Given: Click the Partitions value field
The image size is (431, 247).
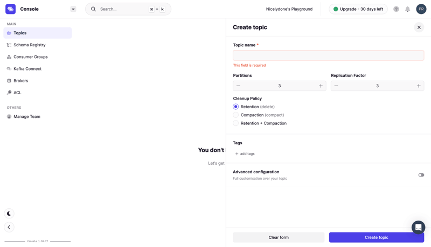Looking at the screenshot, I should coord(280,86).
